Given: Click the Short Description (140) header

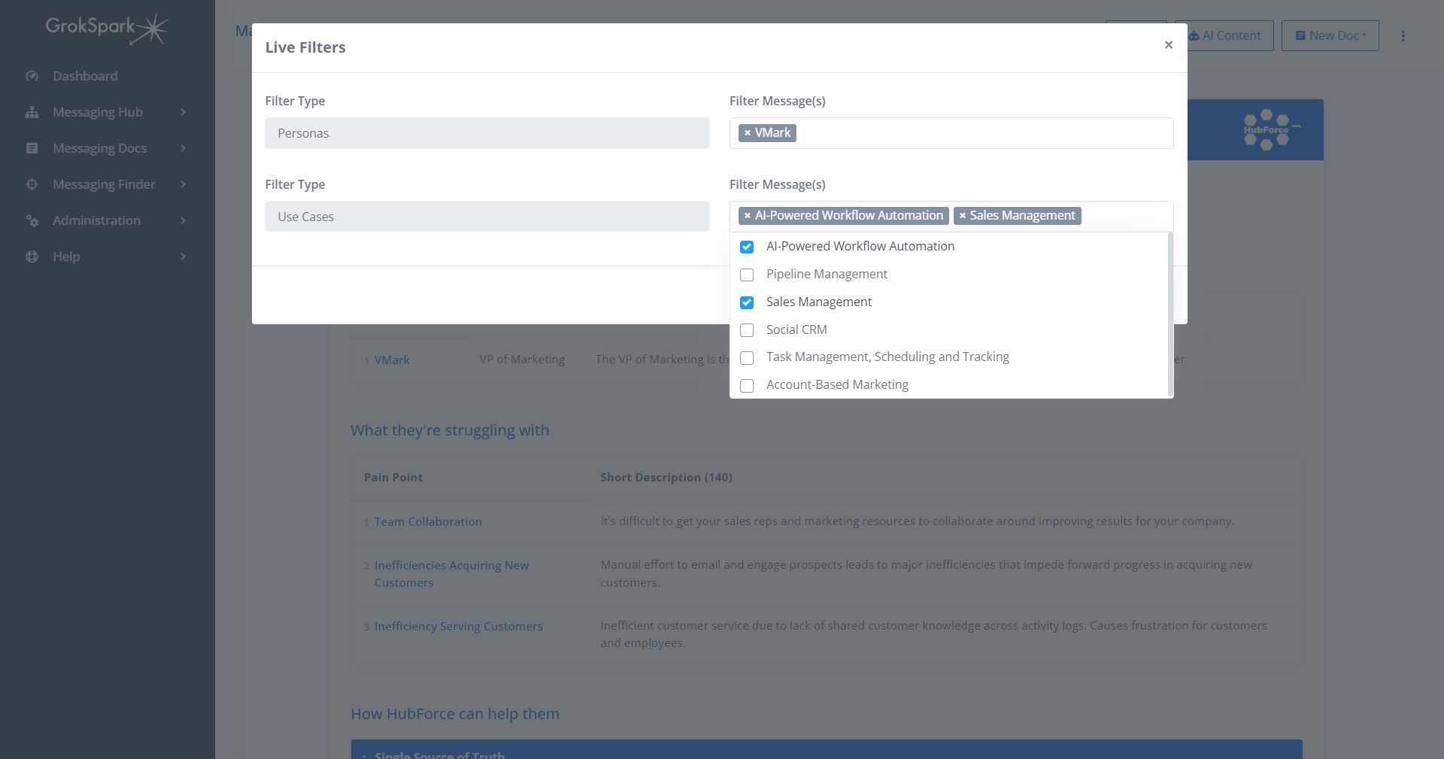Looking at the screenshot, I should pyautogui.click(x=666, y=477).
